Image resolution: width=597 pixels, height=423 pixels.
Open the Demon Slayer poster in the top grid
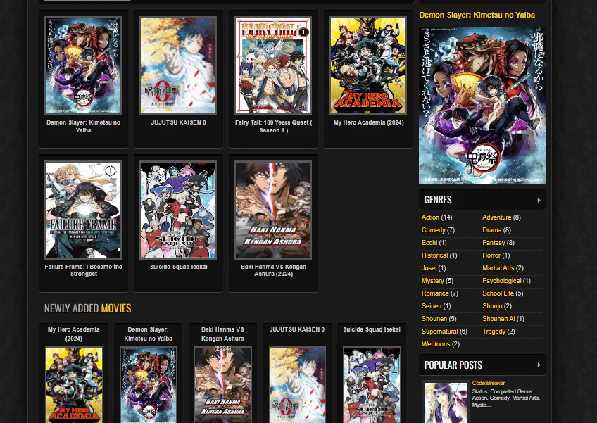point(83,65)
